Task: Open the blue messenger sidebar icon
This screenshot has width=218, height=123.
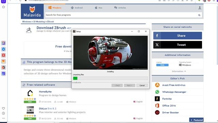Action: point(3,49)
